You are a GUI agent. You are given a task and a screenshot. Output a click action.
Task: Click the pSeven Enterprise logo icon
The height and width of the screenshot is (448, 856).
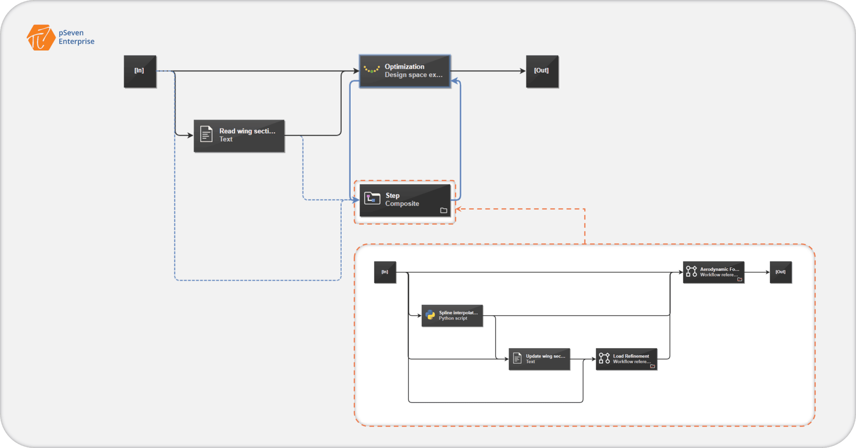(41, 37)
